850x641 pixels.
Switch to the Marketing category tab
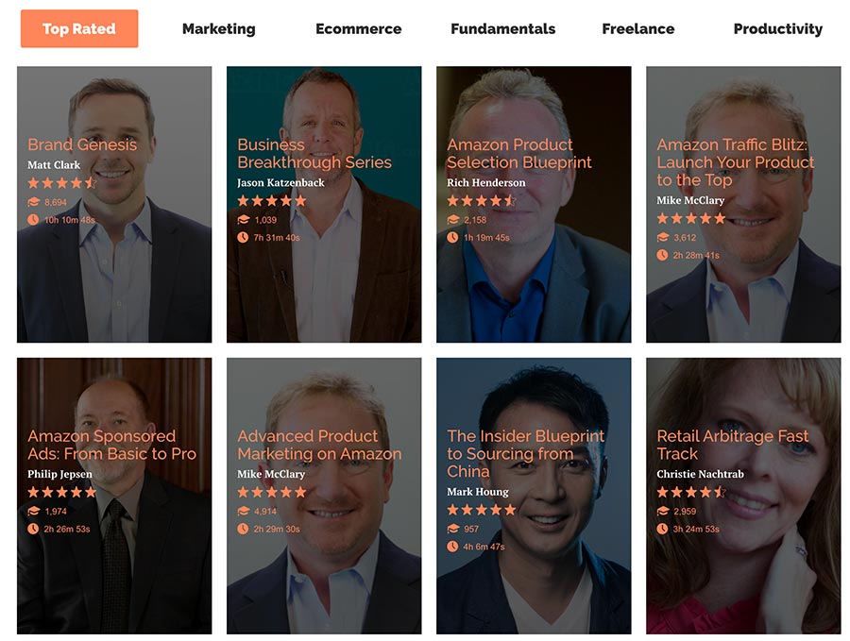tap(218, 28)
